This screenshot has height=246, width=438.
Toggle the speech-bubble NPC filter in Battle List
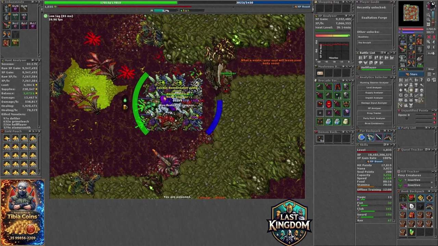click(360, 62)
